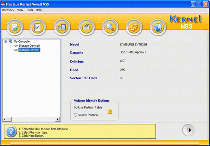Screen dimensions: 210x146
Task: Click the 255 head value
Action: (x=122, y=70)
